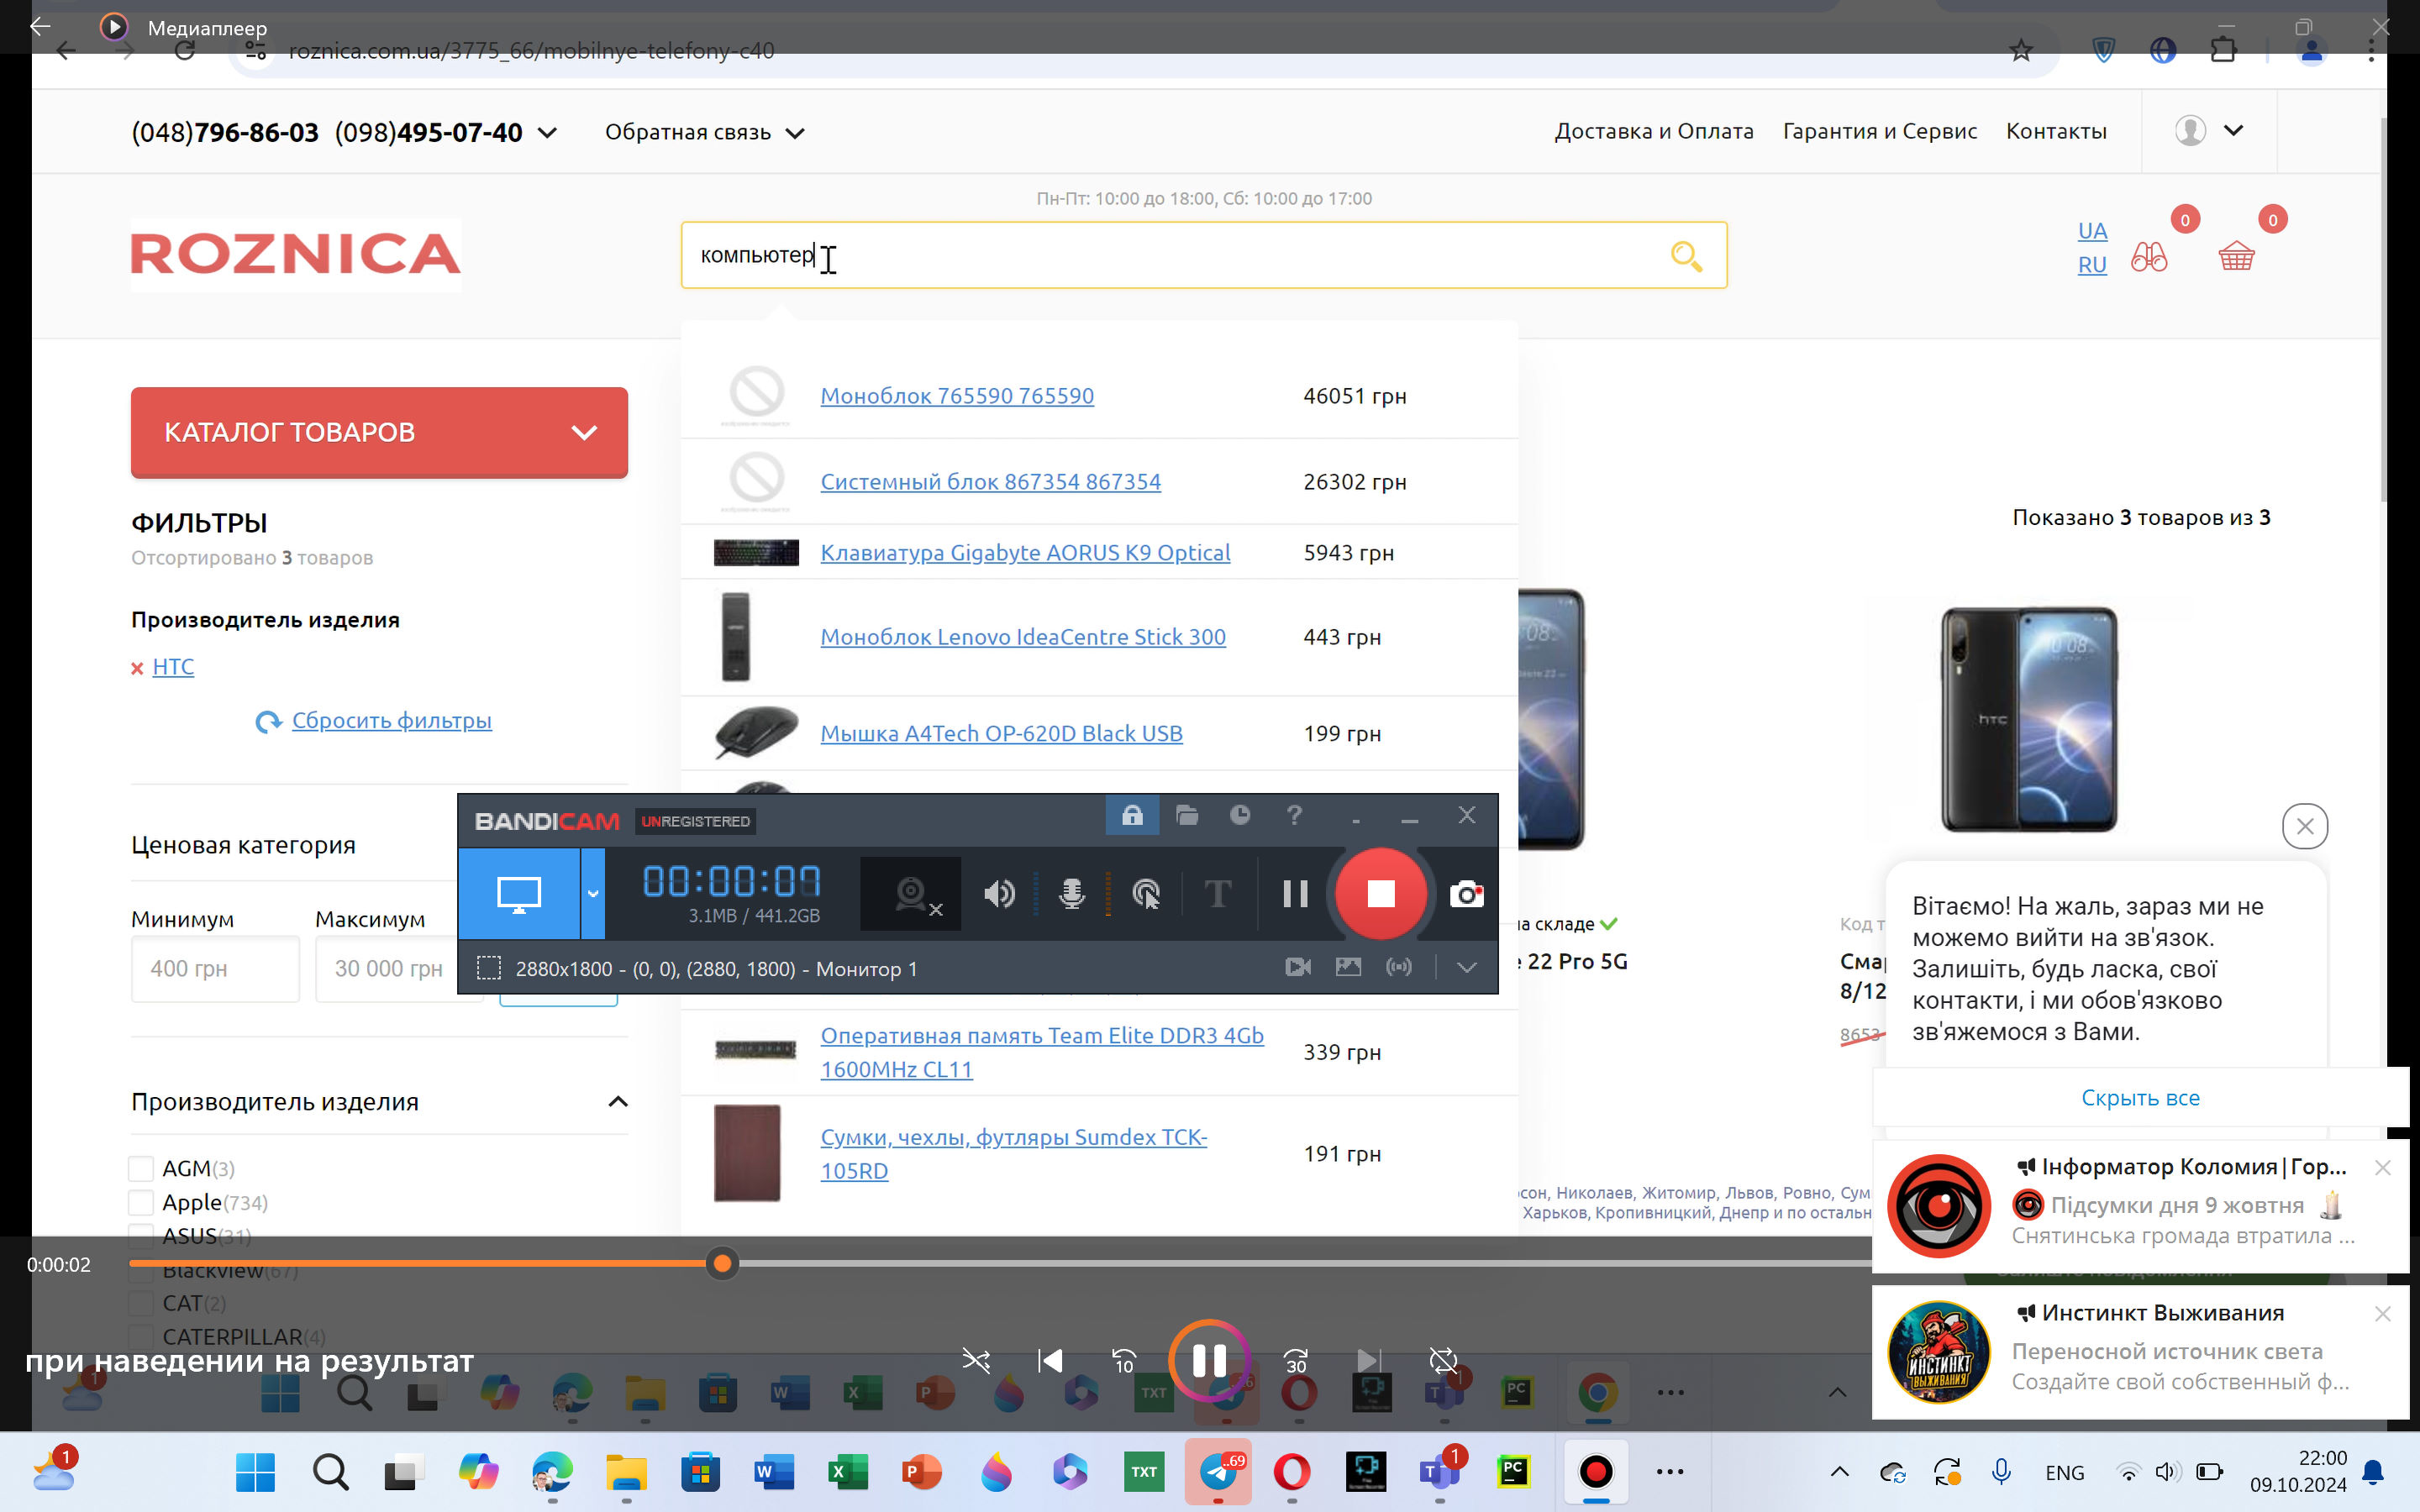Open the shopping basket icon
The width and height of the screenshot is (2420, 1512).
2236,257
